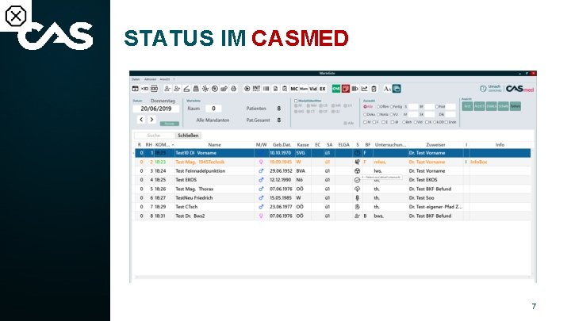This screenshot has height=321, width=571.
Task: Click the play circle toolbar icon
Action: tap(247, 89)
